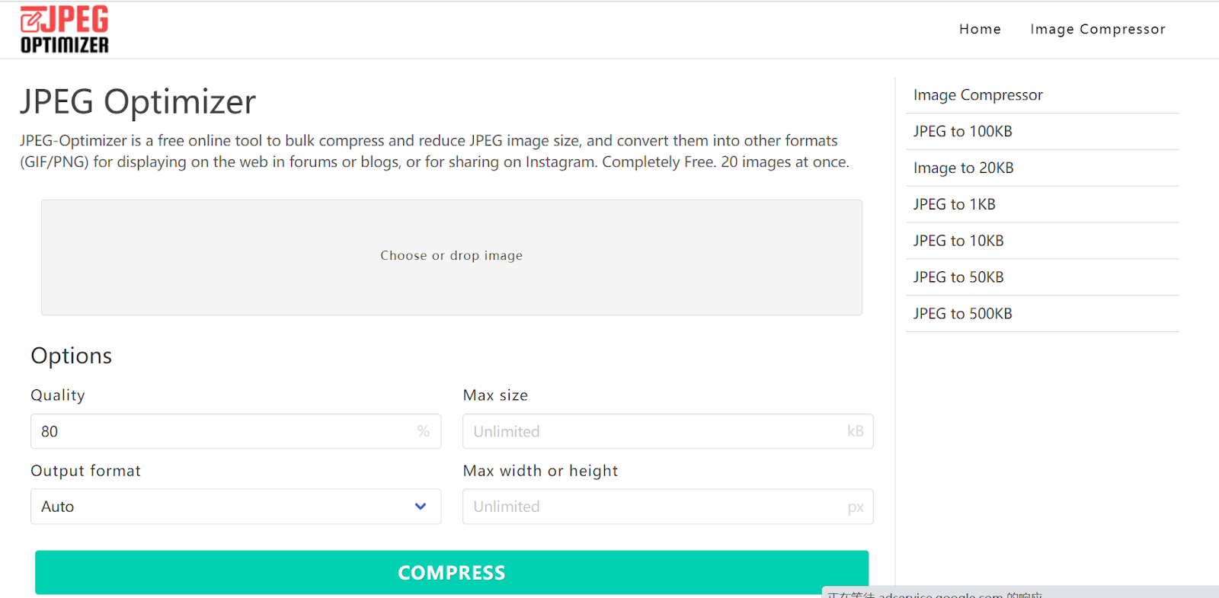1219x598 pixels.
Task: Open the Home menu item
Action: coord(980,29)
